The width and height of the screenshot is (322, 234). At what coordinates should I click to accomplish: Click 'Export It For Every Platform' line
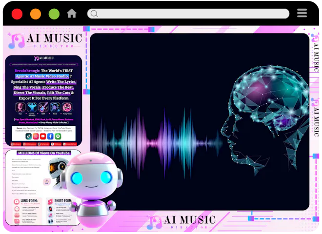pyautogui.click(x=44, y=98)
